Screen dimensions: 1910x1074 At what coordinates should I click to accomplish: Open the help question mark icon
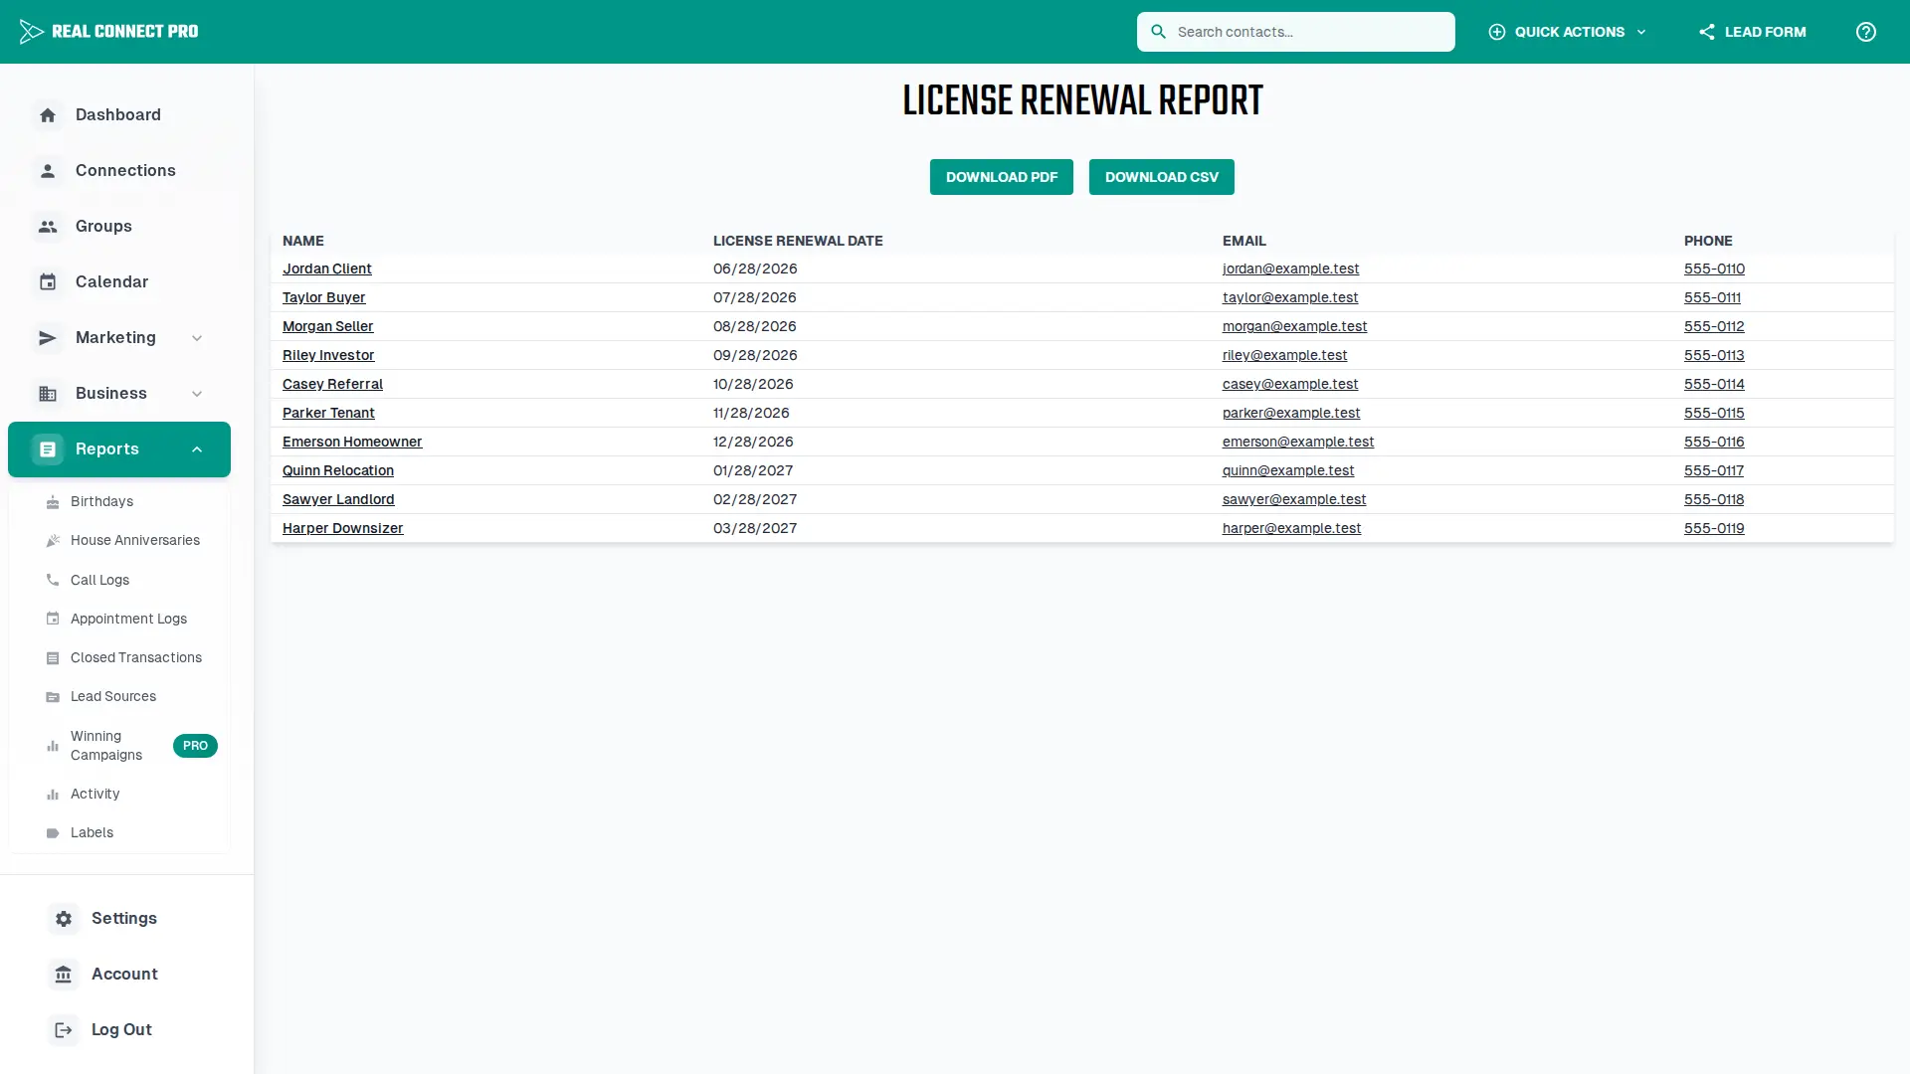[x=1865, y=32]
